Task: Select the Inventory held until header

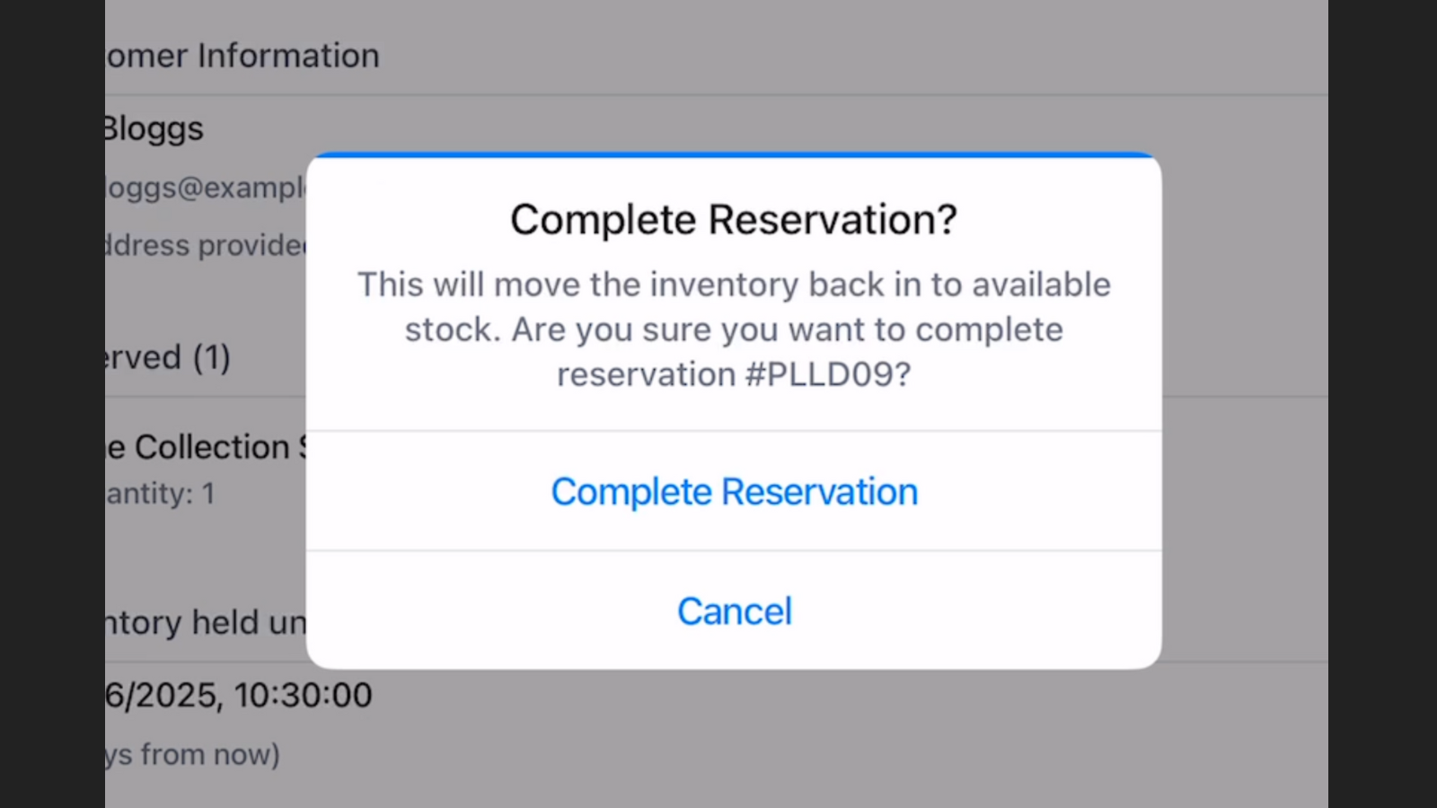Action: (206, 622)
